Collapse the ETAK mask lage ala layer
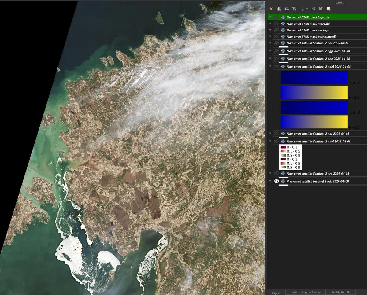 [270, 17]
